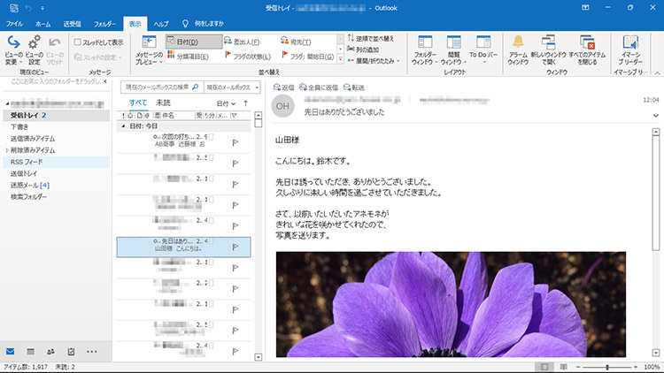
Task: Toggle flag on the 次回の打ち合わせ message
Action: pyautogui.click(x=235, y=141)
